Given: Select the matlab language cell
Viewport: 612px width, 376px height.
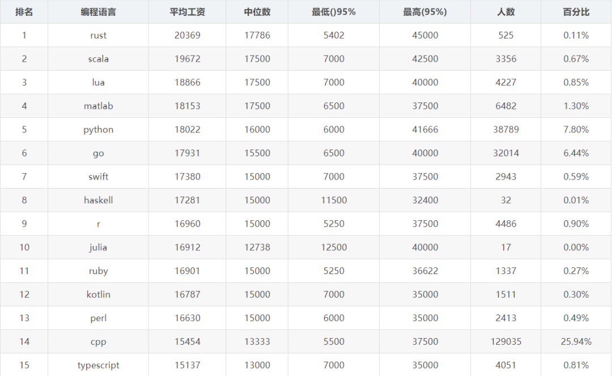Looking at the screenshot, I should click(99, 106).
